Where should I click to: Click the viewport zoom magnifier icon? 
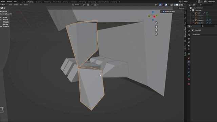point(156,23)
